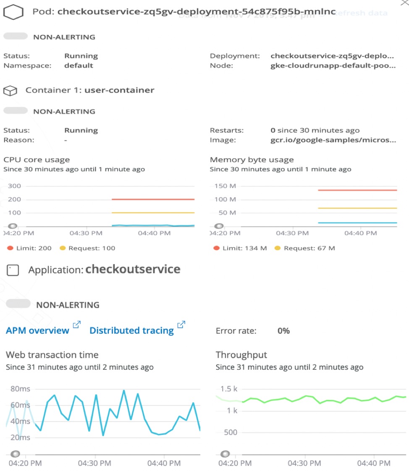Click the Node name gke-cloudrunapp-default-poo...
409x471 pixels.
pyautogui.click(x=333, y=65)
